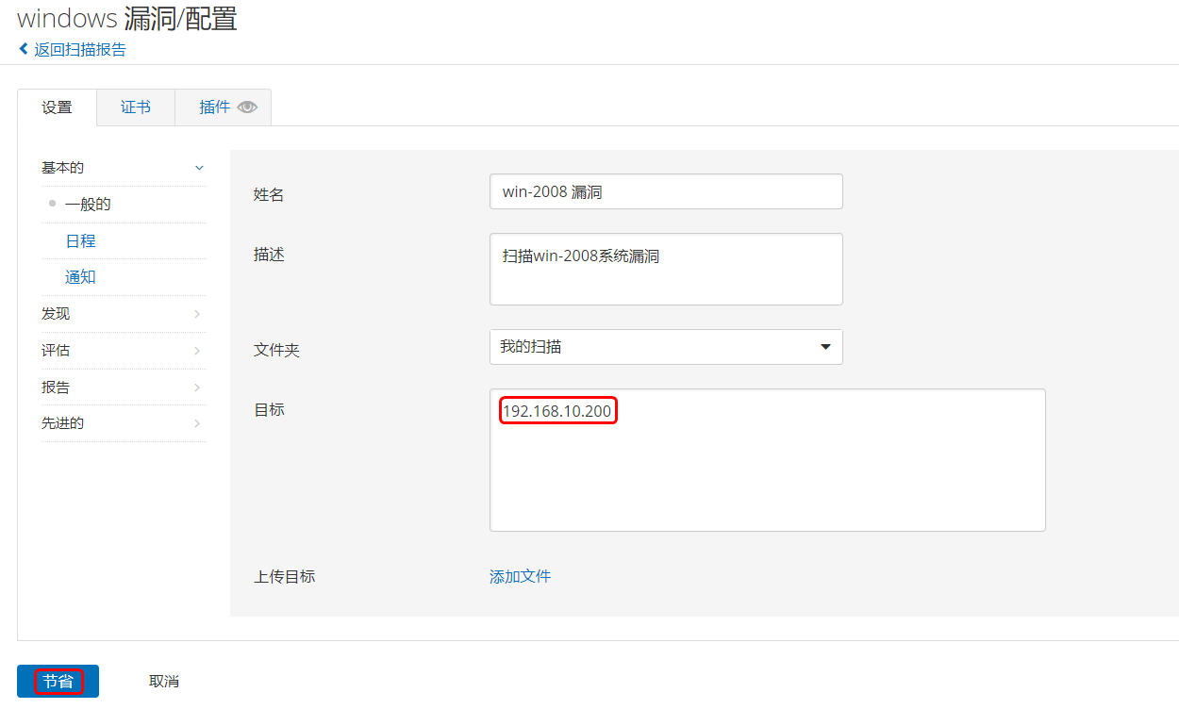Collapse the 基本的 section chevron

(x=198, y=168)
